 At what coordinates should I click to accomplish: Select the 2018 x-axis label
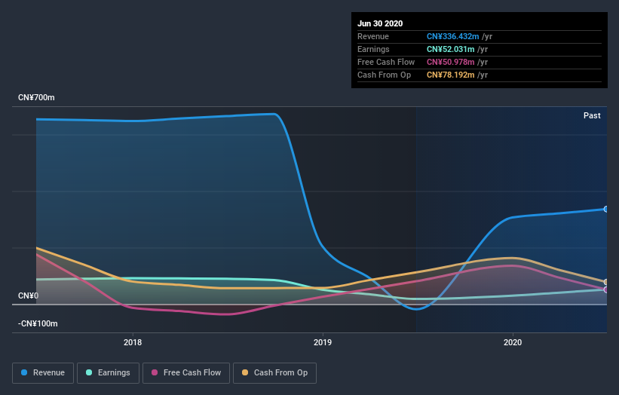click(133, 342)
